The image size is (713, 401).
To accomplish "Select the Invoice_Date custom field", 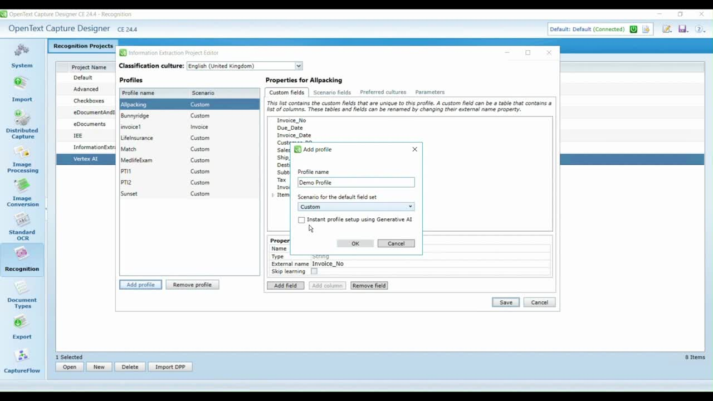I will coord(294,135).
